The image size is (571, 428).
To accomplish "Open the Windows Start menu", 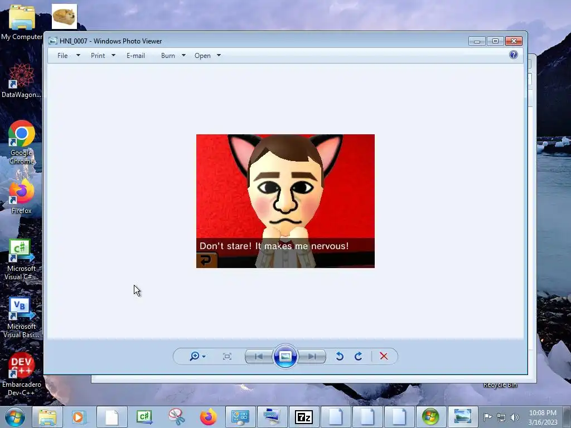I will (x=15, y=417).
